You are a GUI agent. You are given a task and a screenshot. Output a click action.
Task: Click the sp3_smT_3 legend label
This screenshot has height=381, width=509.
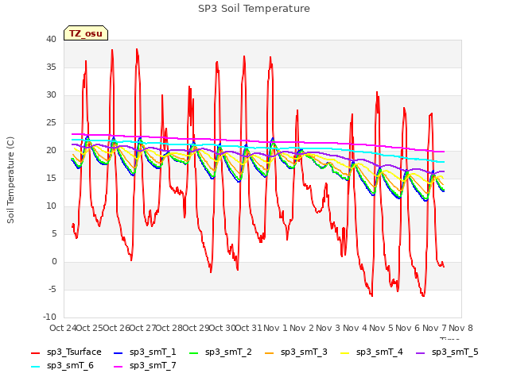point(304,352)
